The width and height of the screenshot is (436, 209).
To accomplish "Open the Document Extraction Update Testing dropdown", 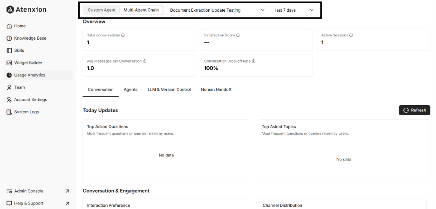I will pyautogui.click(x=218, y=10).
